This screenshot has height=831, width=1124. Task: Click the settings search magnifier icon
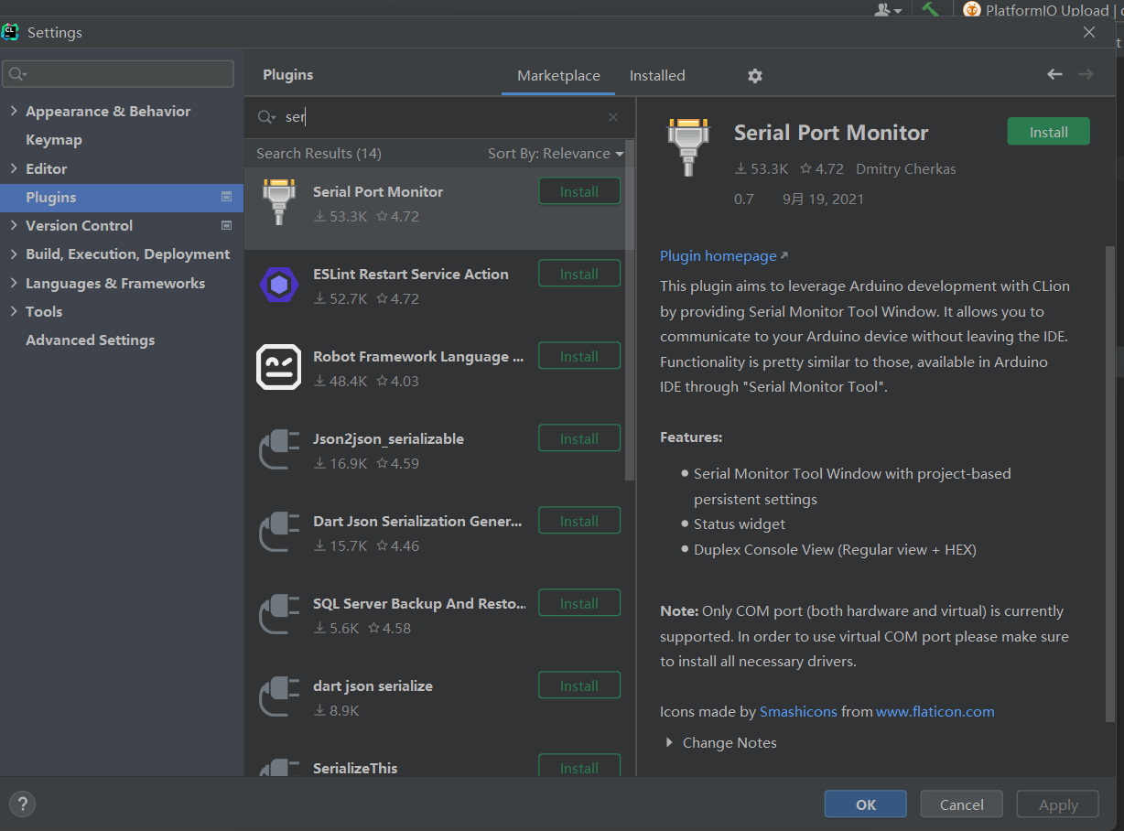[x=17, y=74]
